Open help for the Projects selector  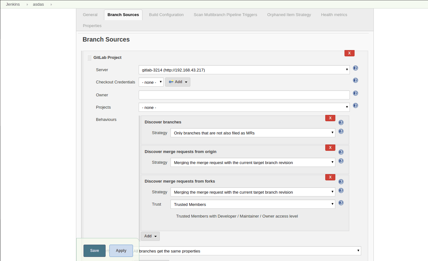pos(356,105)
